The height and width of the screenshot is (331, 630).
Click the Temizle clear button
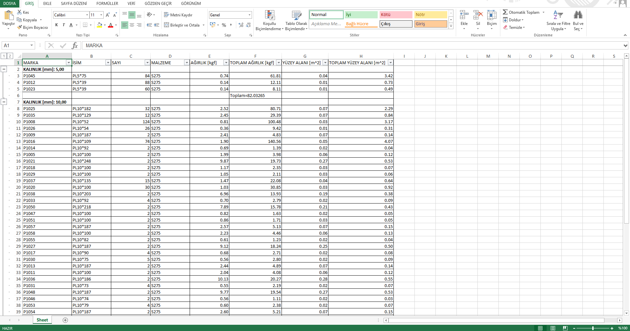pos(514,27)
